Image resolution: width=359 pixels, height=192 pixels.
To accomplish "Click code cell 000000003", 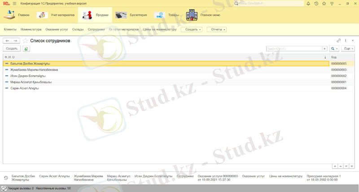I will 339,70.
